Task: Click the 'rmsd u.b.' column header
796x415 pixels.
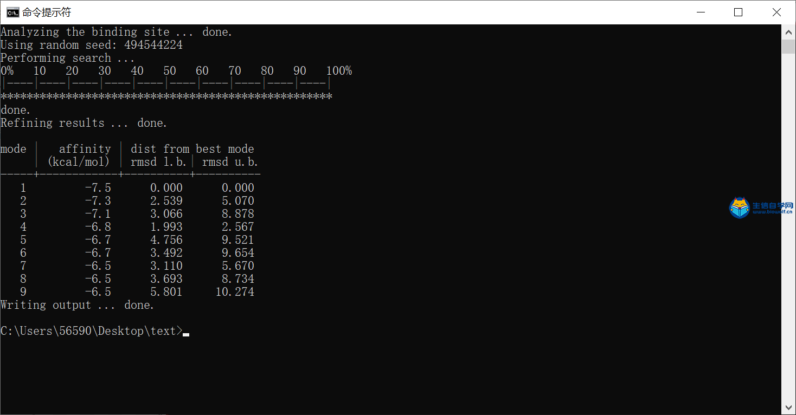Action: (230, 162)
